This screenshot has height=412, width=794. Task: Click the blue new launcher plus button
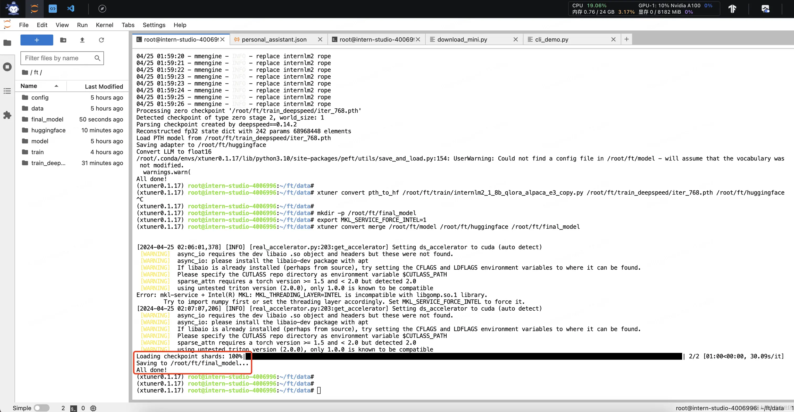pos(37,40)
